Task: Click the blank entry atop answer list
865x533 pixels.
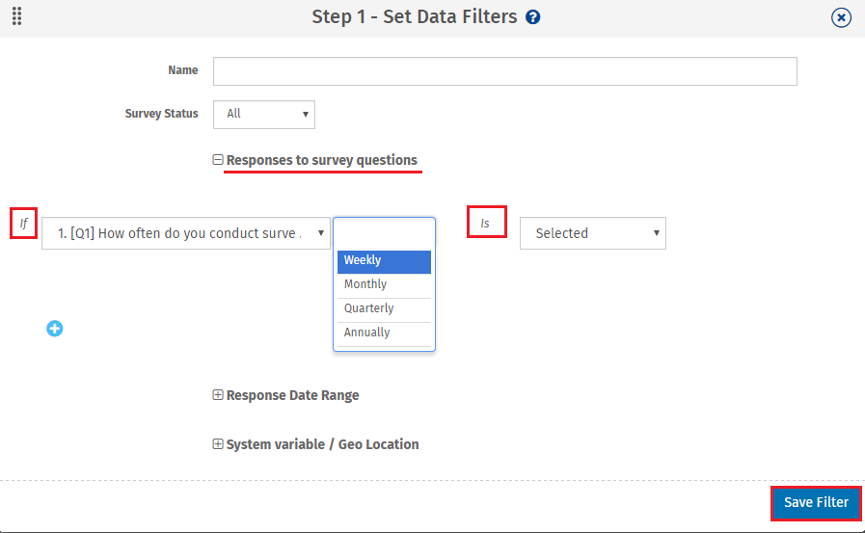Action: (x=384, y=235)
